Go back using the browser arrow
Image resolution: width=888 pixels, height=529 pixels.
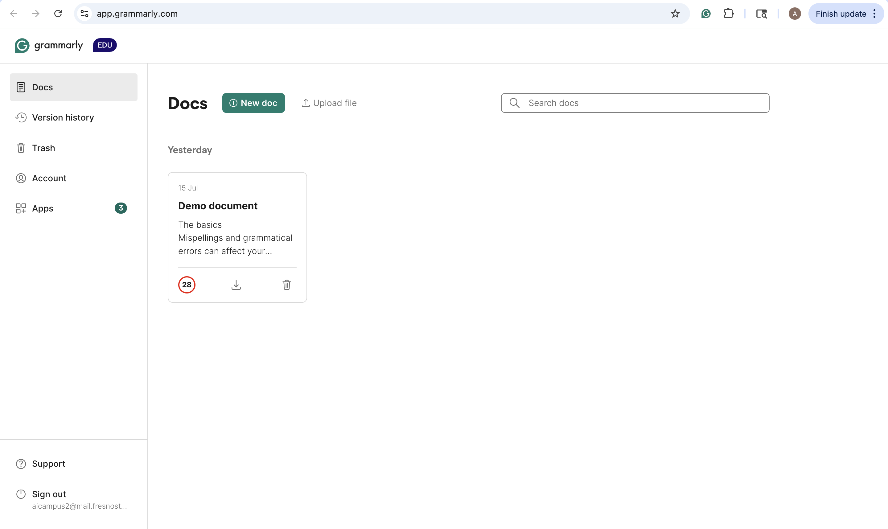click(14, 14)
